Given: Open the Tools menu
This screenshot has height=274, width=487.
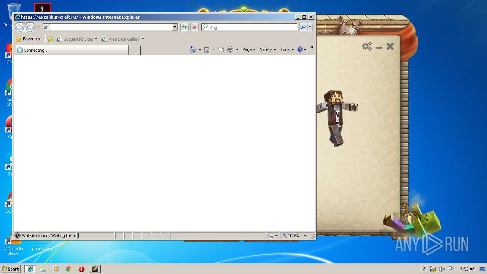Looking at the screenshot, I should 287,49.
